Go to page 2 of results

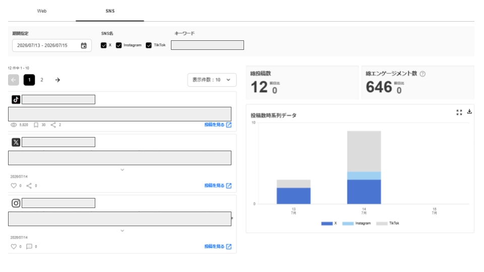[42, 80]
